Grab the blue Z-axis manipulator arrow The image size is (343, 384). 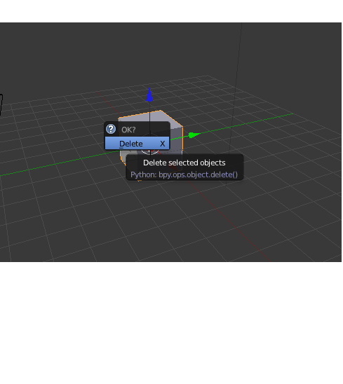point(149,95)
